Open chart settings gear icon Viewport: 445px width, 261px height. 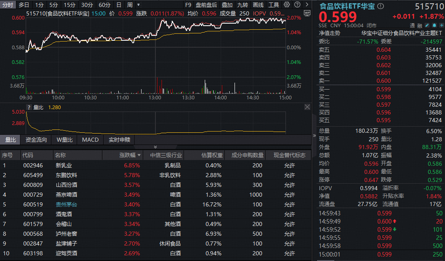click(x=287, y=5)
